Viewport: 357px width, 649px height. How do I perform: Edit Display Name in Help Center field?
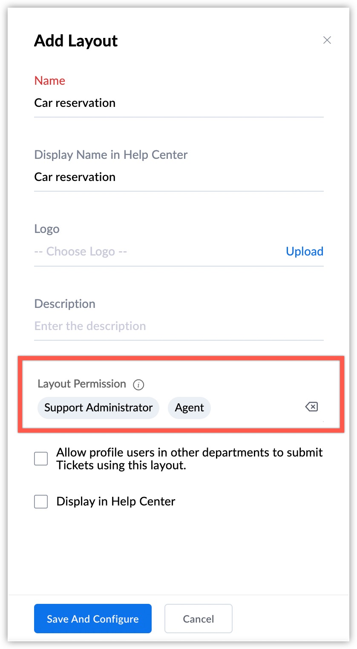pos(179,177)
